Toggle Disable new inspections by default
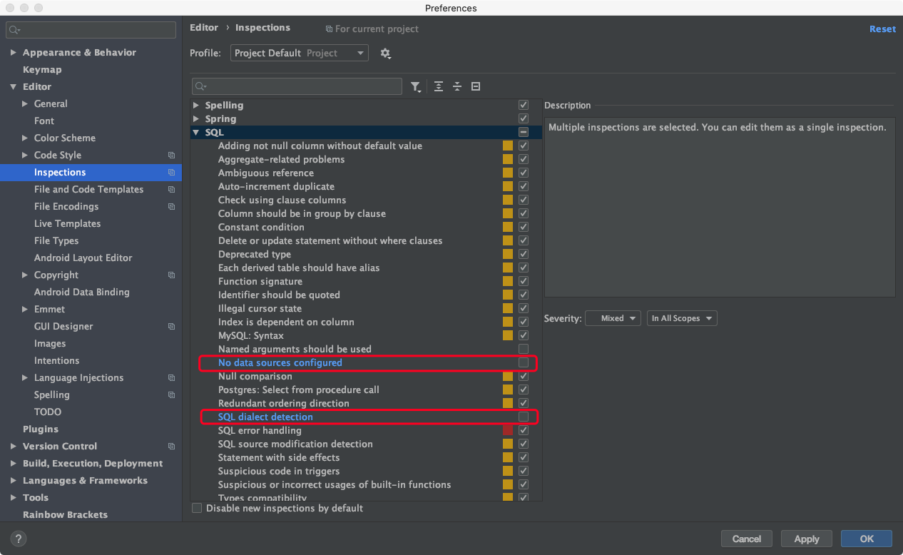This screenshot has width=903, height=555. [197, 508]
